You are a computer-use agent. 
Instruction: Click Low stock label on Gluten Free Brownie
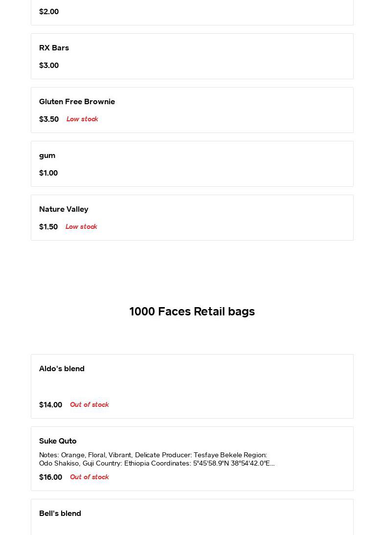pos(82,119)
